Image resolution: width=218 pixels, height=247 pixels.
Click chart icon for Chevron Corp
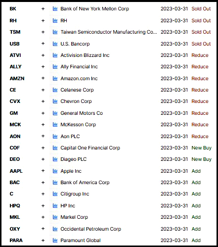click(55, 101)
